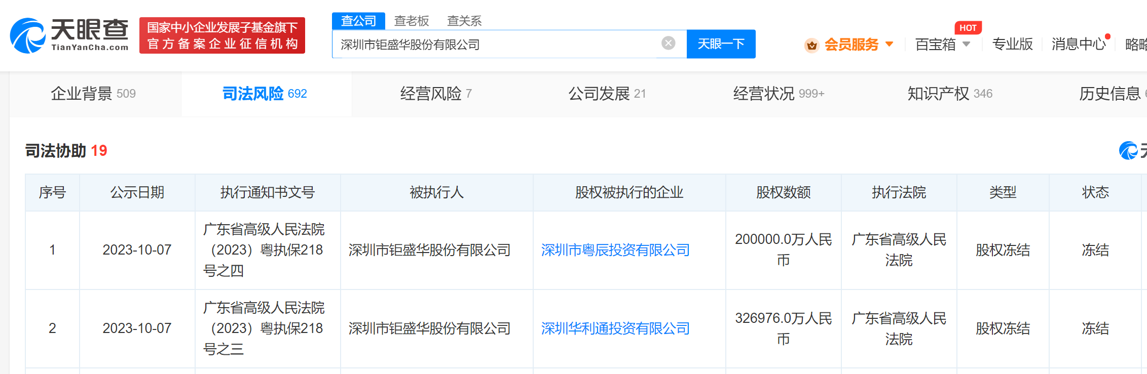Switch to 经营风险 tab

pyautogui.click(x=436, y=94)
